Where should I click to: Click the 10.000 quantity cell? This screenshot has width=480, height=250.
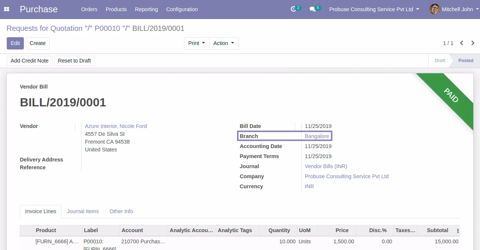(287, 241)
